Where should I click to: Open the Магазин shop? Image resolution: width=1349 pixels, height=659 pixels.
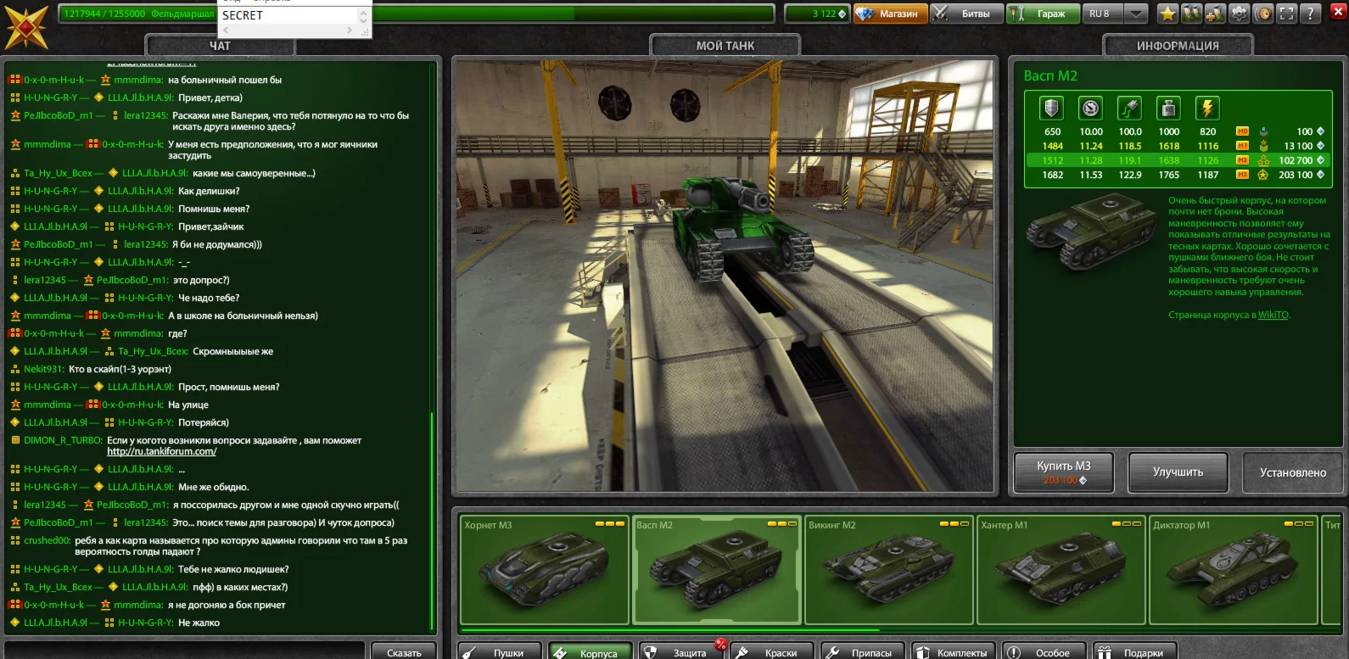pyautogui.click(x=890, y=14)
